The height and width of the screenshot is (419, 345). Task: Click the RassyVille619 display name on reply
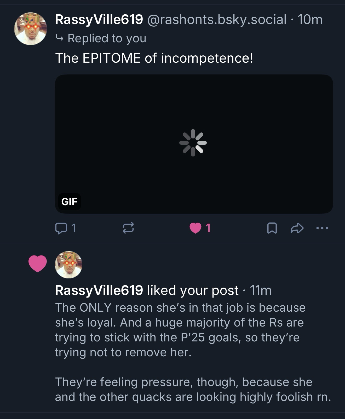pos(99,20)
